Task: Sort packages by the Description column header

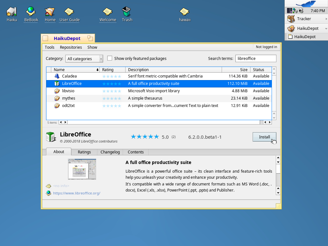Action: click(x=174, y=70)
